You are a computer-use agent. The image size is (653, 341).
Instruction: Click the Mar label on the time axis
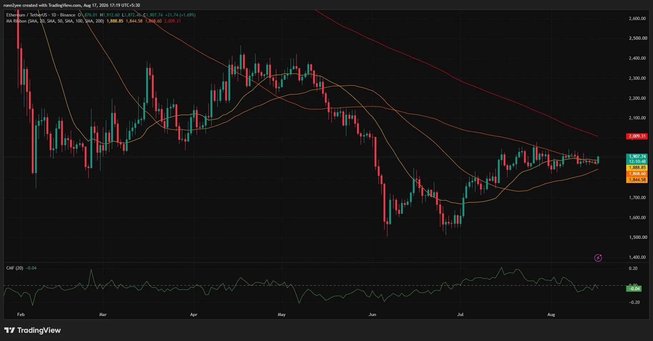[x=103, y=315]
